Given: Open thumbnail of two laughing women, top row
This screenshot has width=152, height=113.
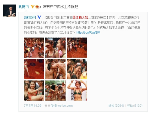Looking at the screenshot, I should pos(56,48).
